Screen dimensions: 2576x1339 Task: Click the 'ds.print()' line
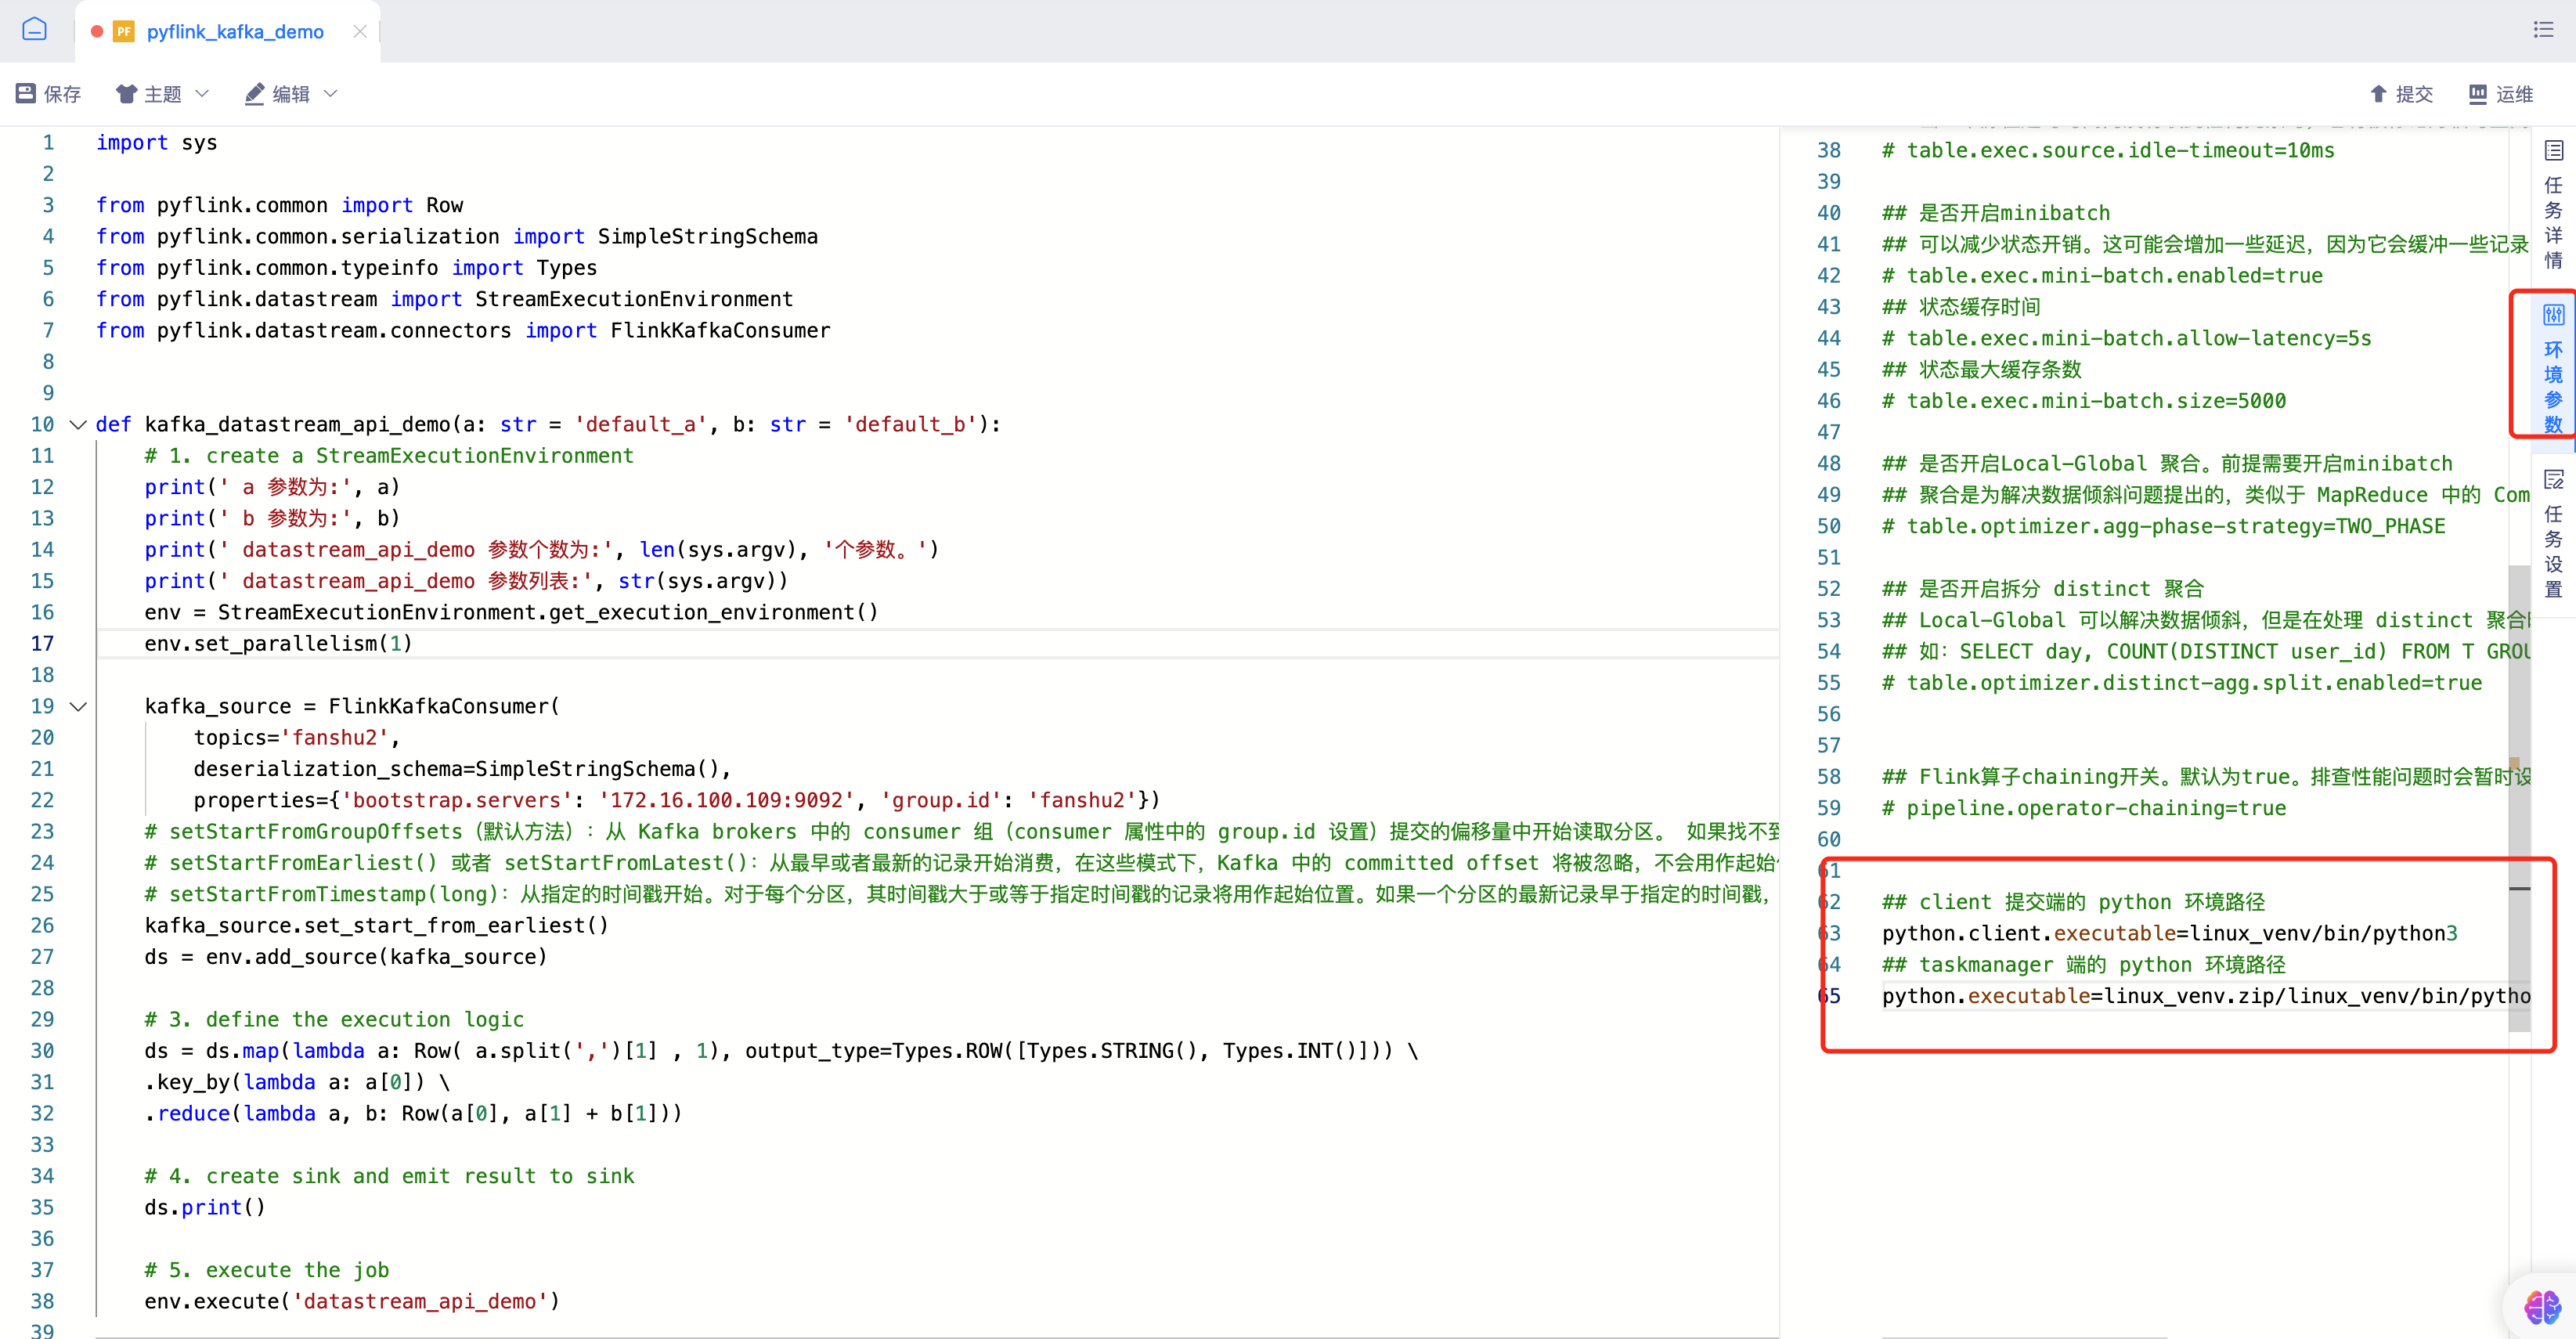(205, 1208)
